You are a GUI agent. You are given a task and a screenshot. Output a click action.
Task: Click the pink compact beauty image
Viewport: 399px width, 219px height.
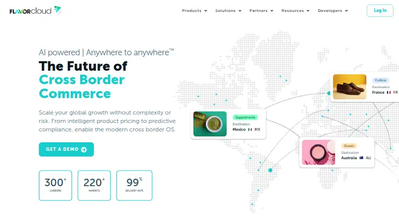click(x=319, y=152)
